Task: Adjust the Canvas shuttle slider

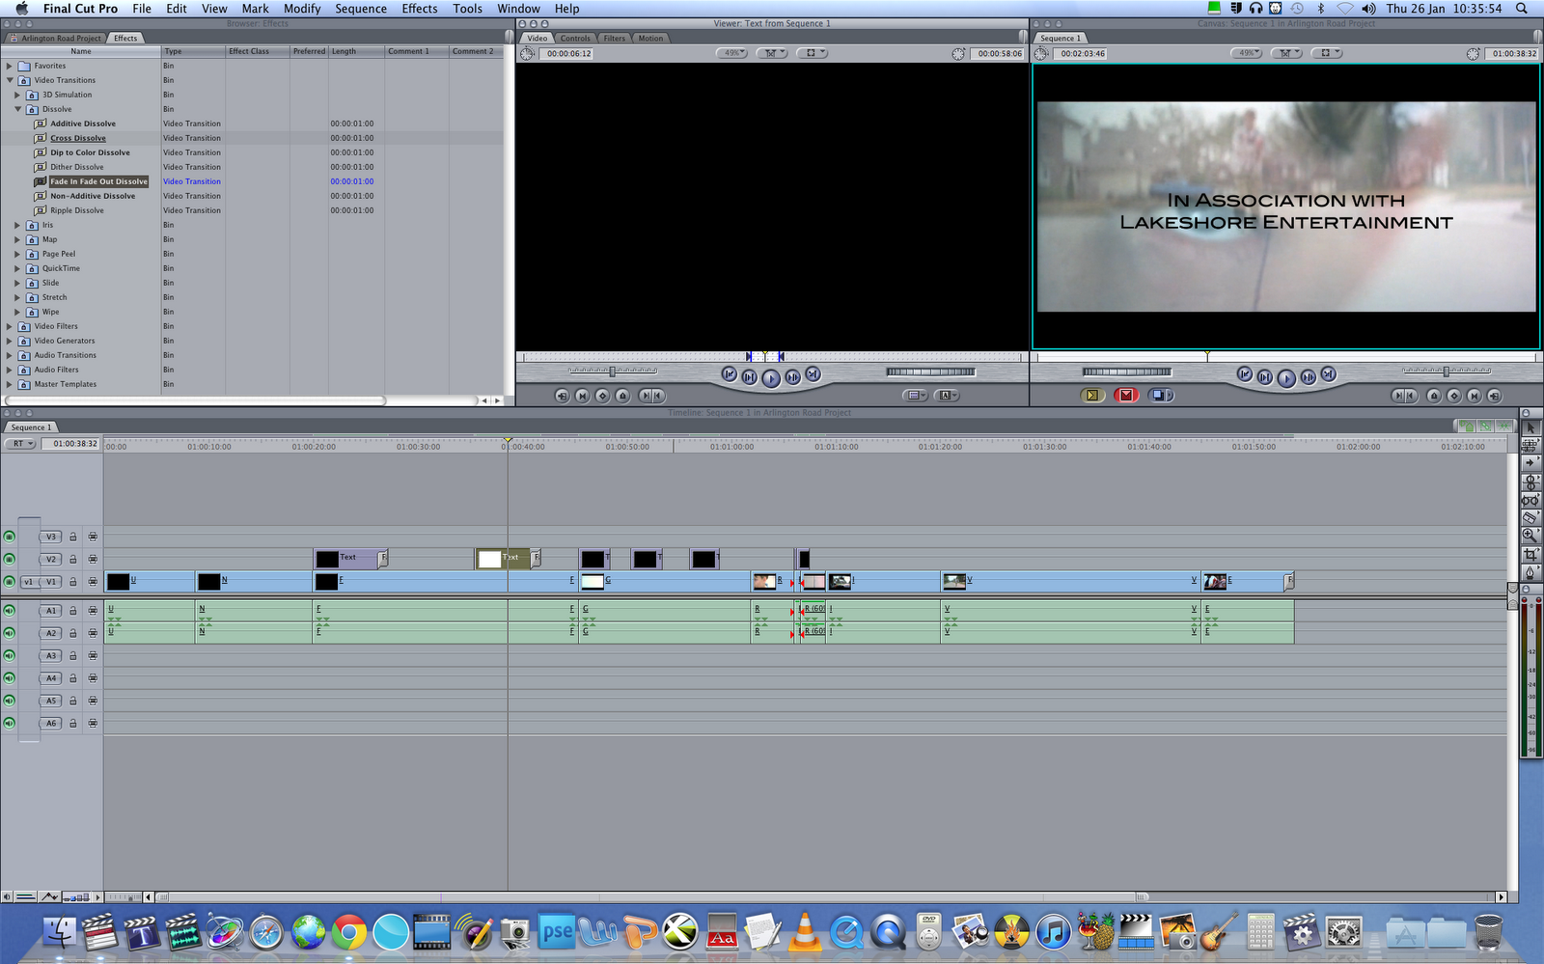Action: pyautogui.click(x=1446, y=372)
